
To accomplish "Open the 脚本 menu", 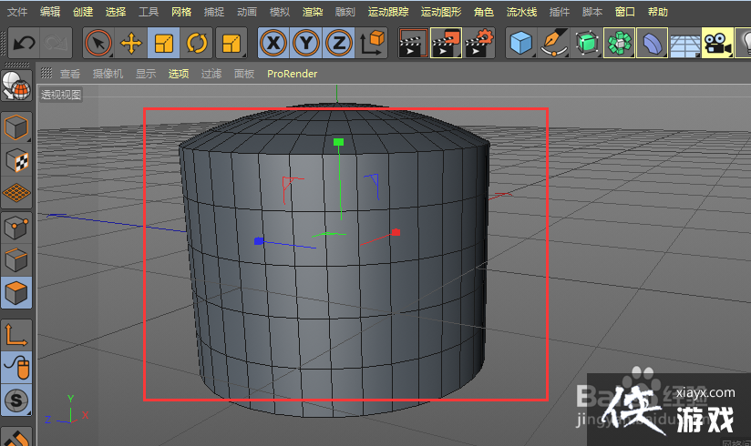I will [592, 12].
